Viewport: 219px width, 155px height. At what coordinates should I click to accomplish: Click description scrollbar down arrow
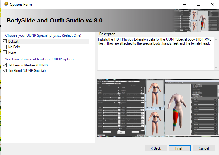pyautogui.click(x=216, y=68)
